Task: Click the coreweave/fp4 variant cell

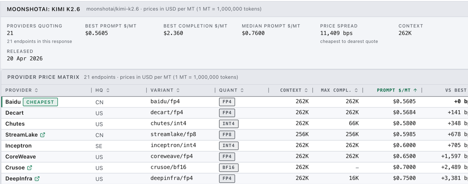Action: pos(172,157)
